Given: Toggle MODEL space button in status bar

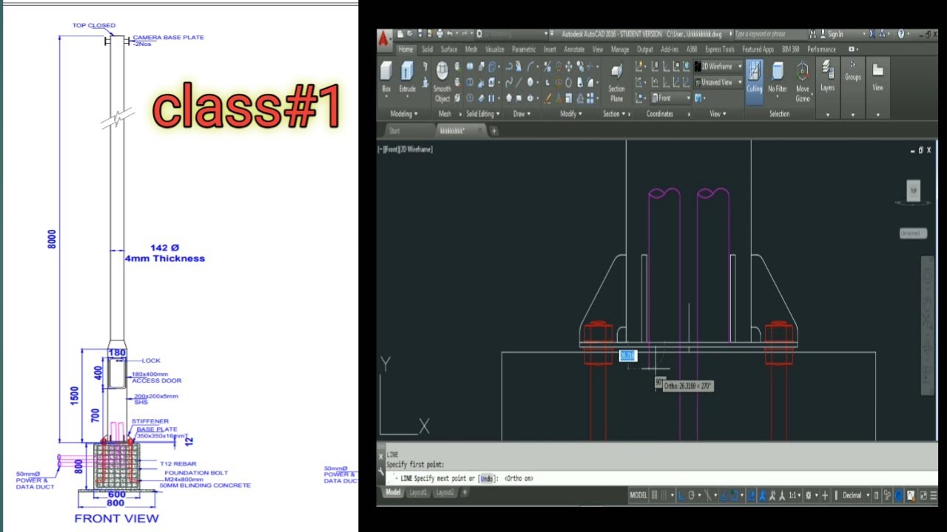Looking at the screenshot, I should (638, 495).
